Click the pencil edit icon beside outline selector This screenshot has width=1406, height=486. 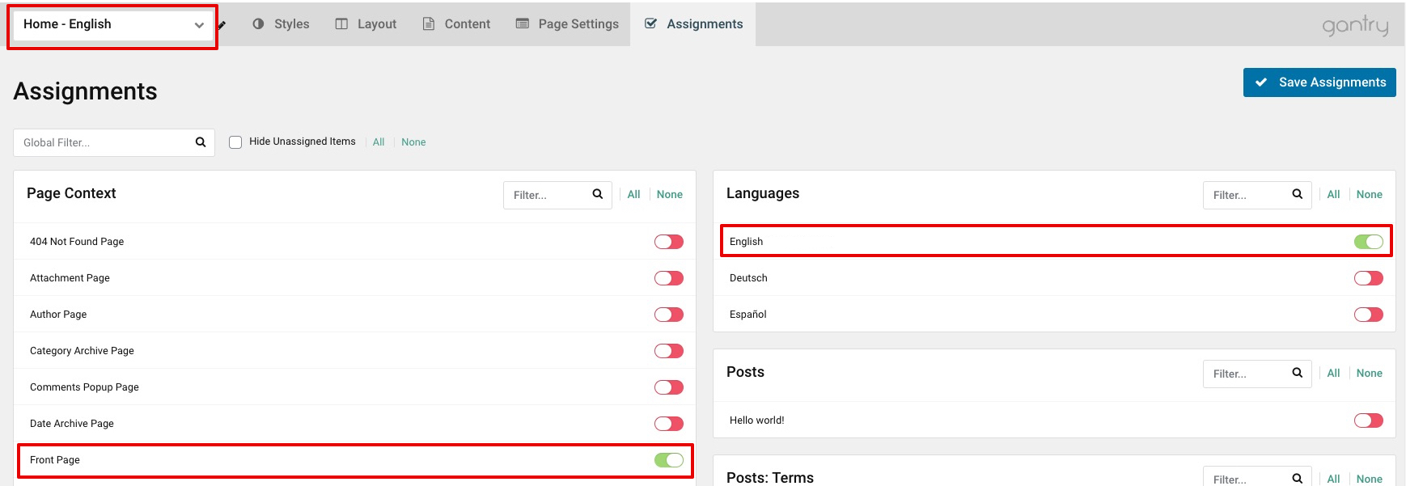tap(222, 25)
